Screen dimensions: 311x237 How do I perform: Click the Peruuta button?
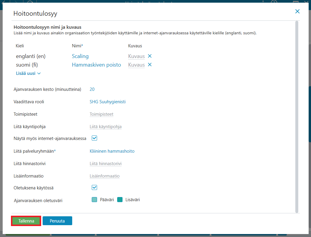pos(57,221)
